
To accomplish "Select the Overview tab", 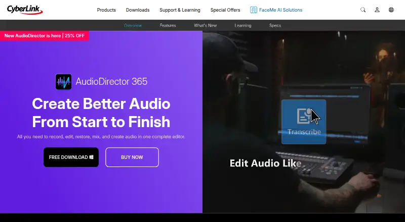I will point(133,26).
